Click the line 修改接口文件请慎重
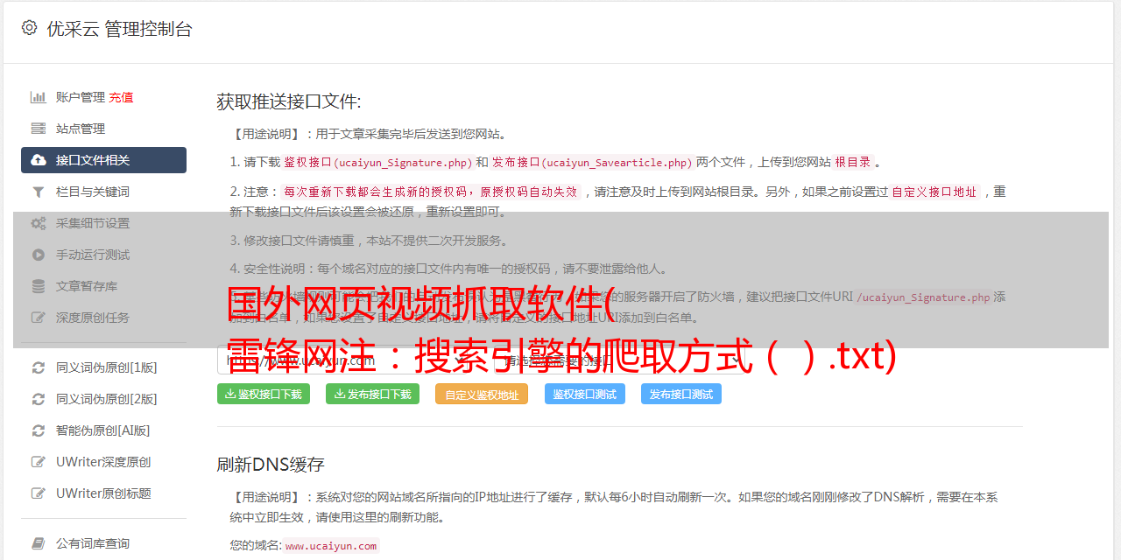The width and height of the screenshot is (1121, 560). 370,241
